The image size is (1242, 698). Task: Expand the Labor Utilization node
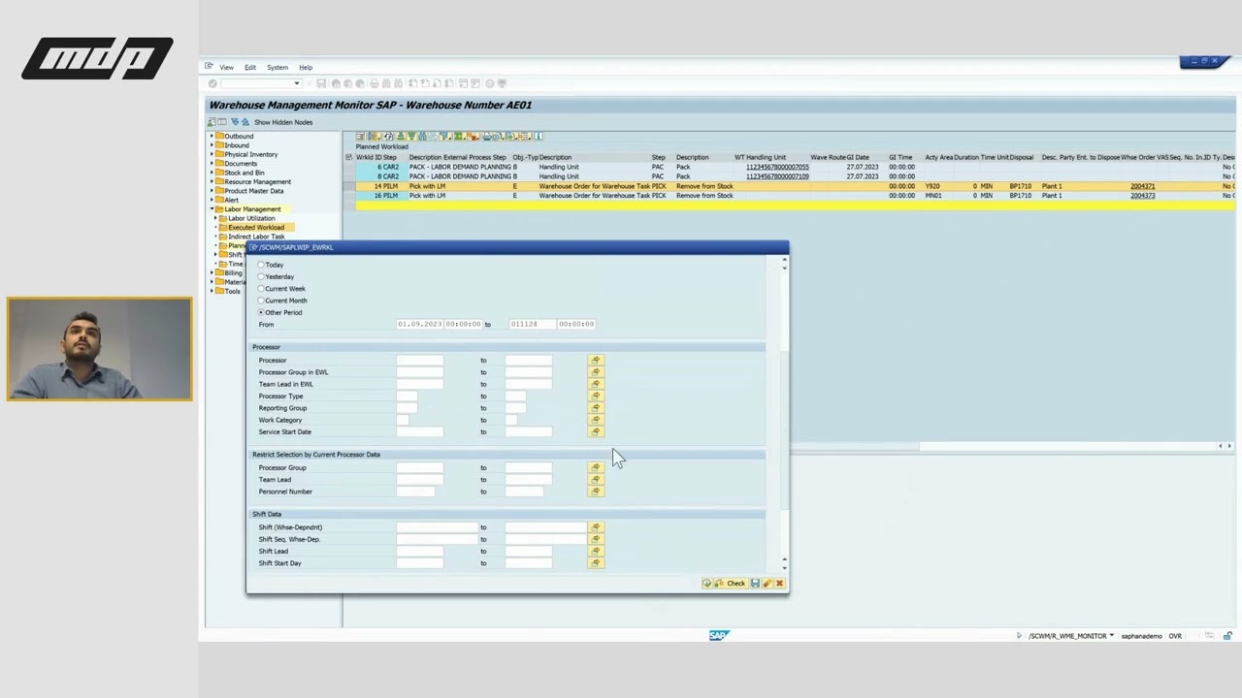pos(216,218)
